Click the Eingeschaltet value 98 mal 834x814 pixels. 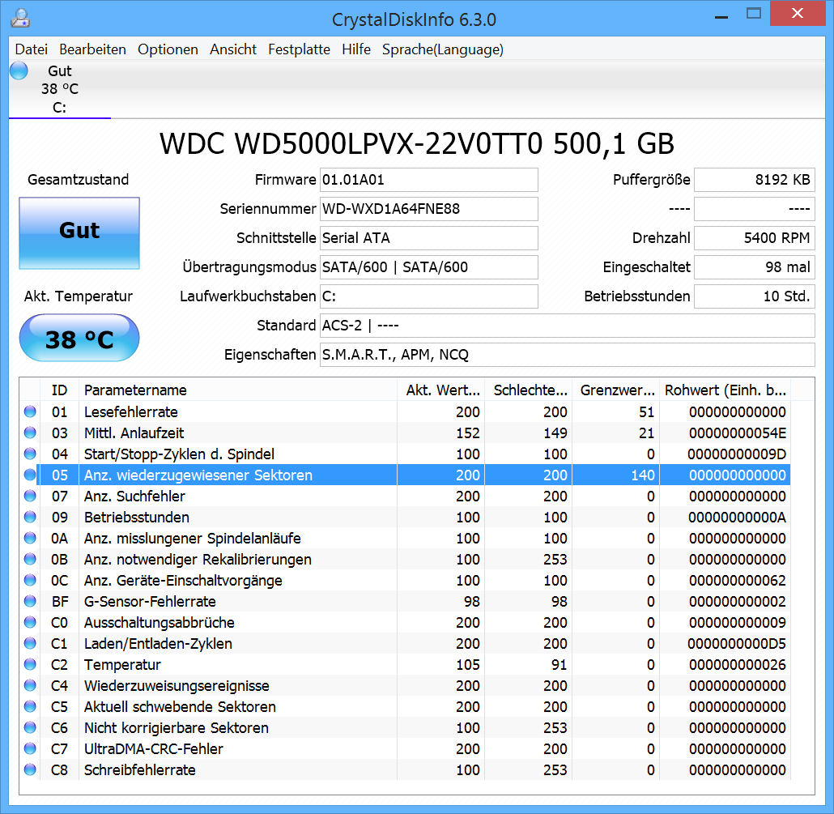(754, 267)
